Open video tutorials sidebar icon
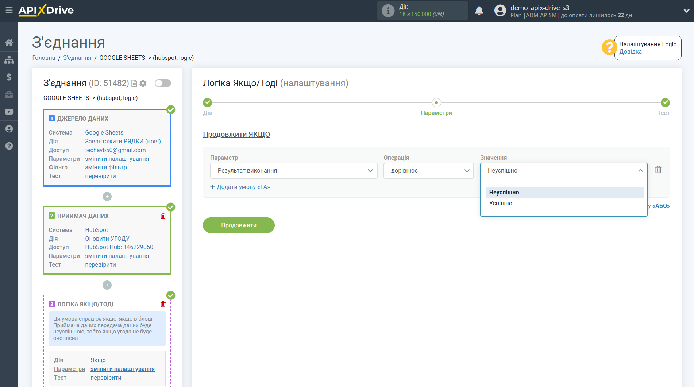Image resolution: width=694 pixels, height=387 pixels. [x=9, y=112]
